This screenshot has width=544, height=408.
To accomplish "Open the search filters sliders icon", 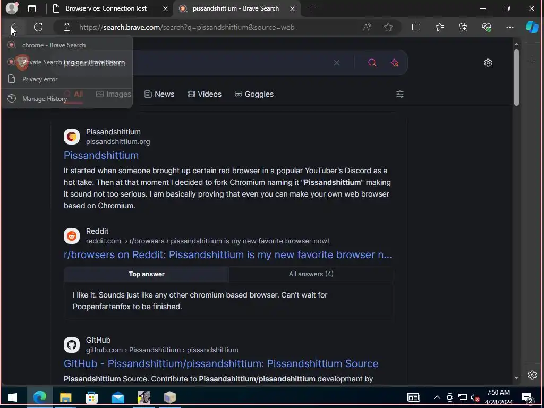I will tap(399, 94).
